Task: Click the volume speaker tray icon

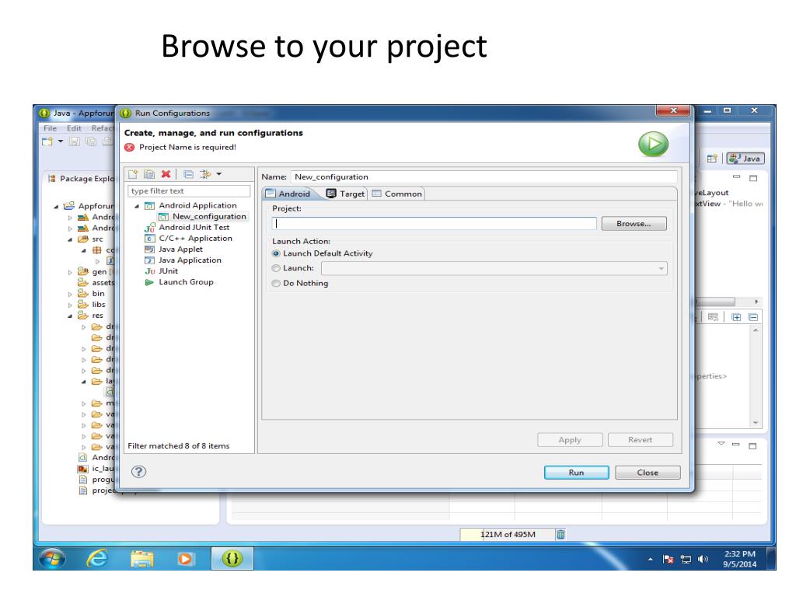Action: click(x=703, y=559)
